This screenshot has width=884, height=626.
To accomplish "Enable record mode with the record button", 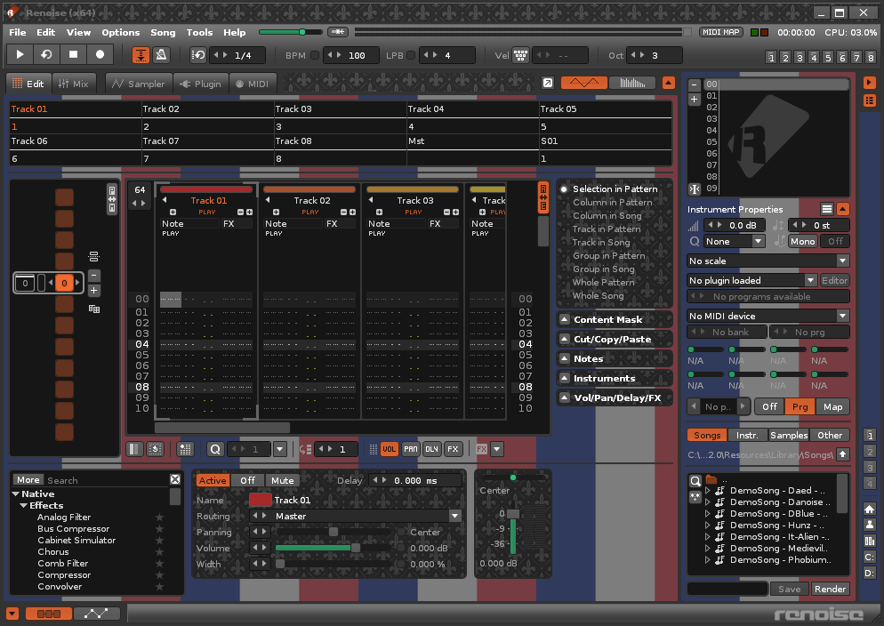I will (100, 54).
